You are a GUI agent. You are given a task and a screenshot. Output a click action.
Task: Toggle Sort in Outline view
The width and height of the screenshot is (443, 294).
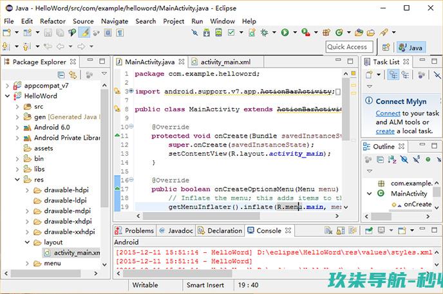pos(392,160)
